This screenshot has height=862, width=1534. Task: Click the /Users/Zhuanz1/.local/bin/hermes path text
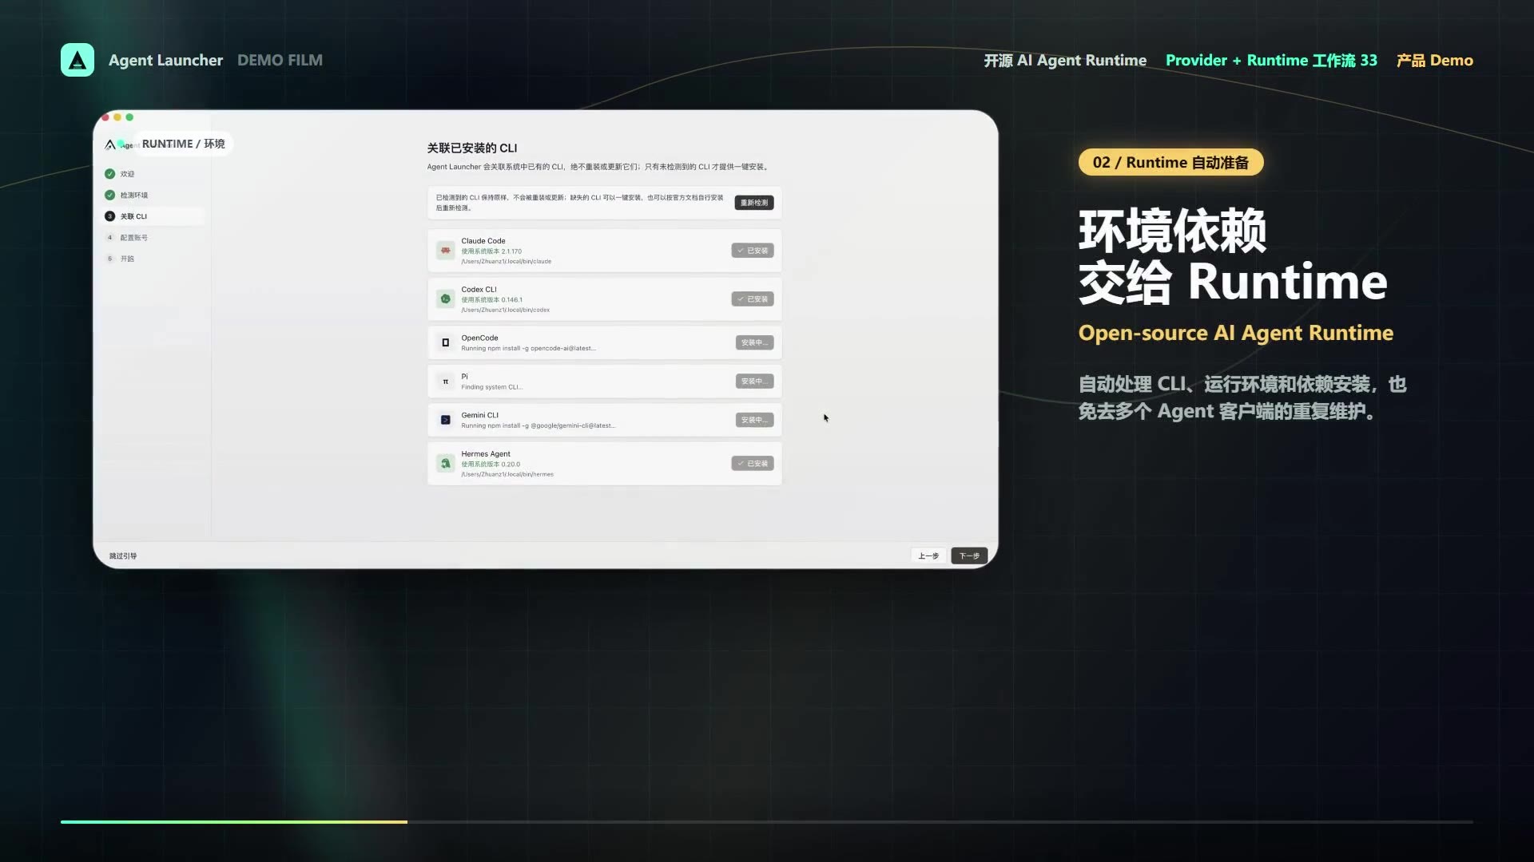point(507,474)
